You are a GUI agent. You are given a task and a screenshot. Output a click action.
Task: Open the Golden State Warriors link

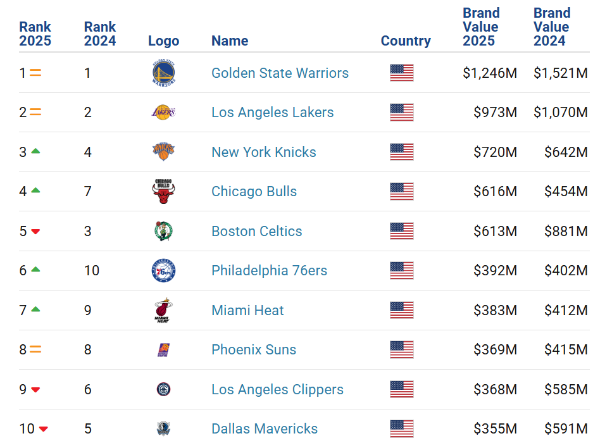click(x=280, y=73)
